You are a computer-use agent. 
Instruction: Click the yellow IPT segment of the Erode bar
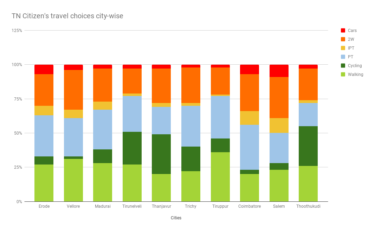pos(44,110)
